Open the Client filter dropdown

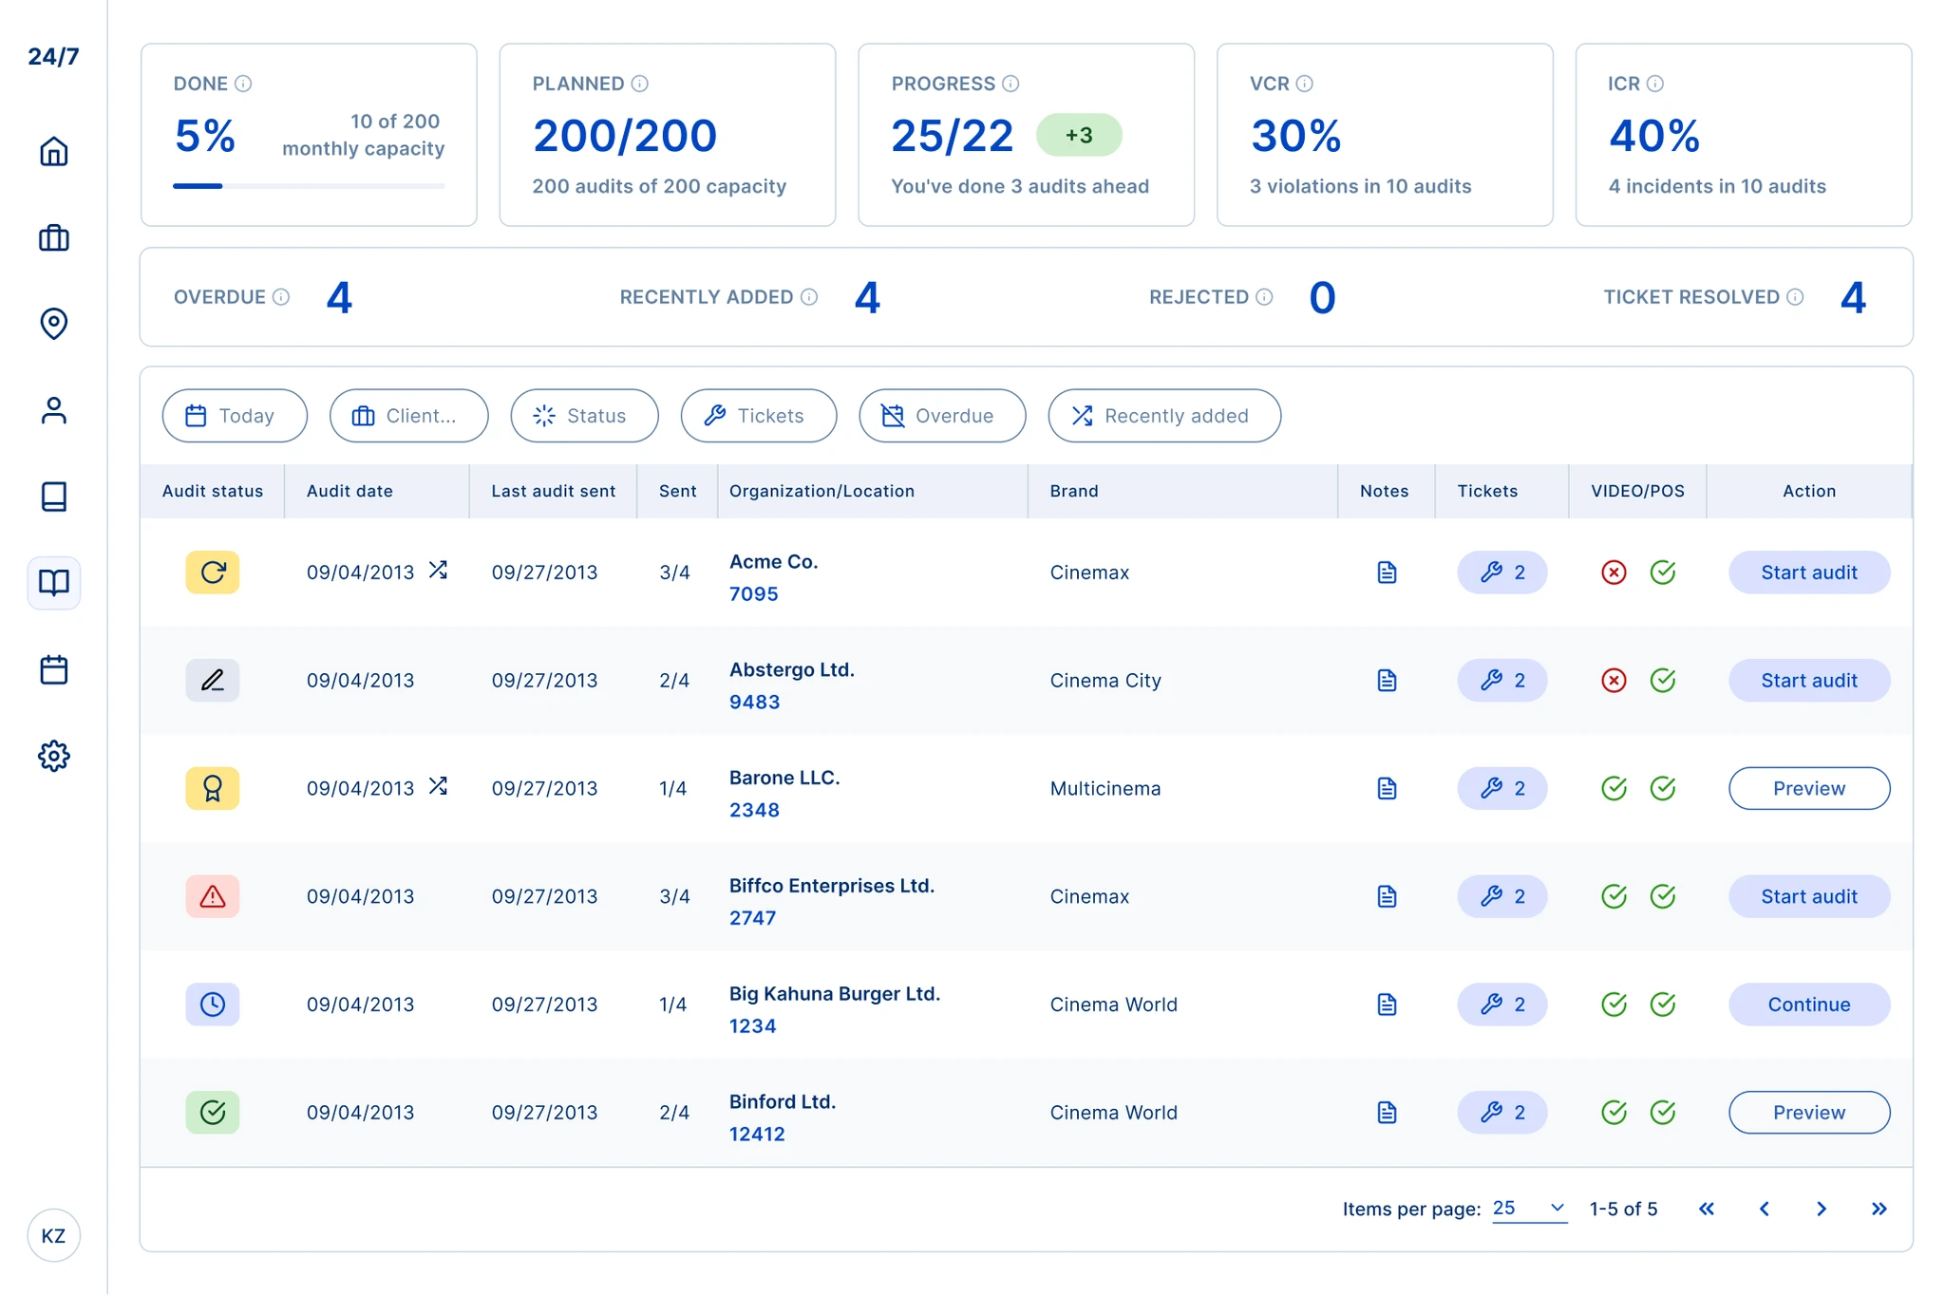click(408, 416)
